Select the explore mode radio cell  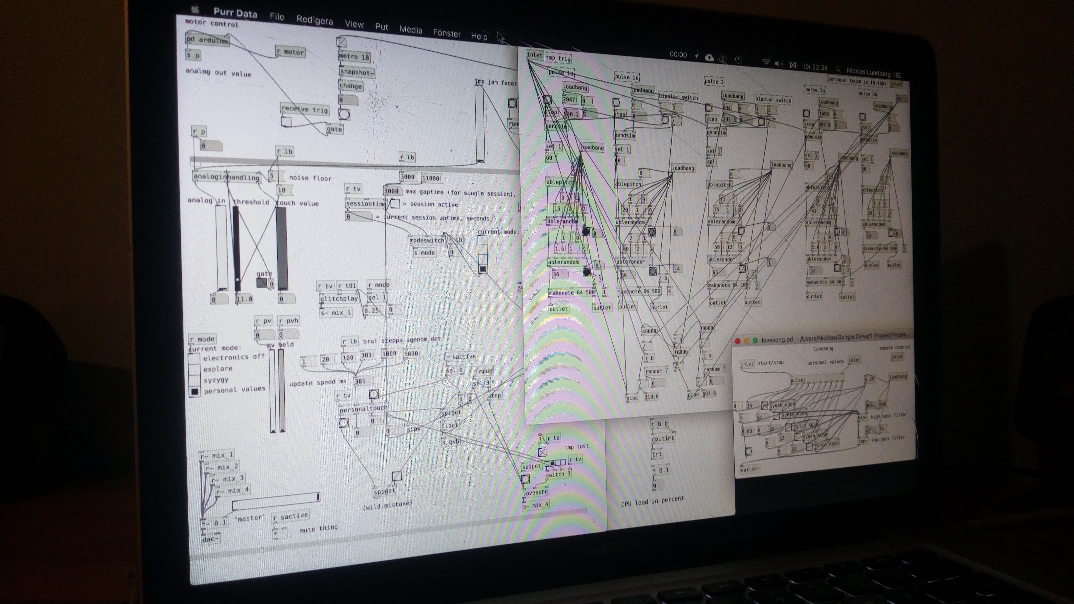pos(195,370)
